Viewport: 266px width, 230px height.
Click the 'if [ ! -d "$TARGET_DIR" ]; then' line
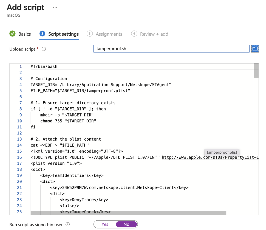click(68, 109)
